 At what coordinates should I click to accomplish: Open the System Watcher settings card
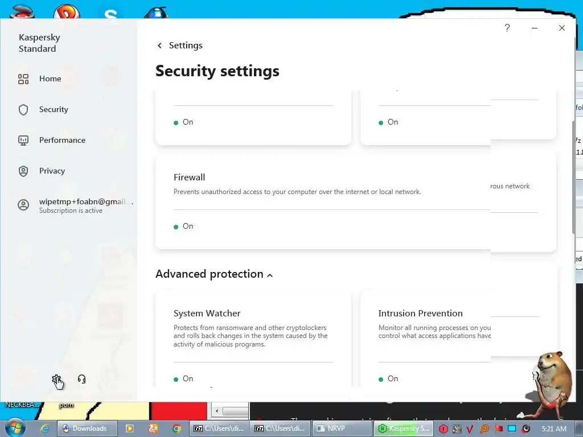253,339
